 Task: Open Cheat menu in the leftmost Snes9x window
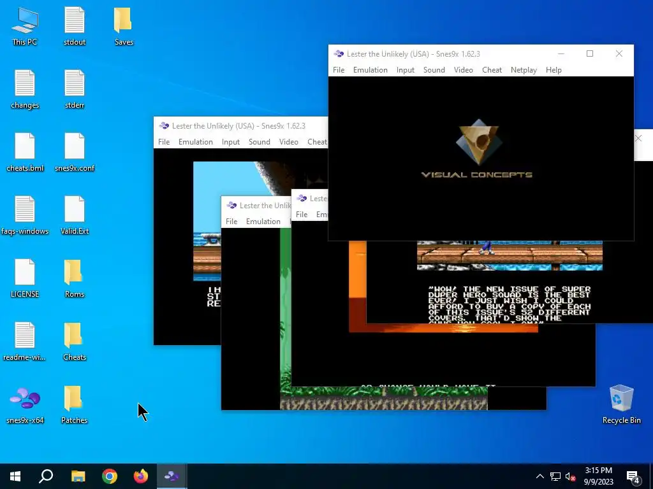point(316,142)
